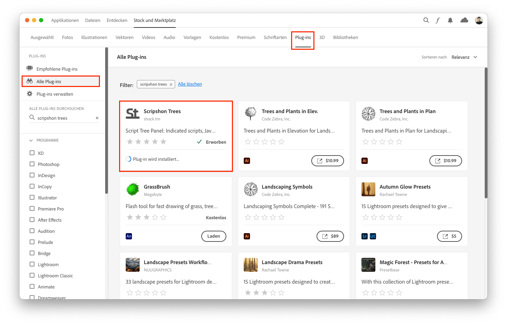Image resolution: width=507 pixels, height=325 pixels.
Task: Click the Landscape Drama Presets thumbnail
Action: pos(251,265)
